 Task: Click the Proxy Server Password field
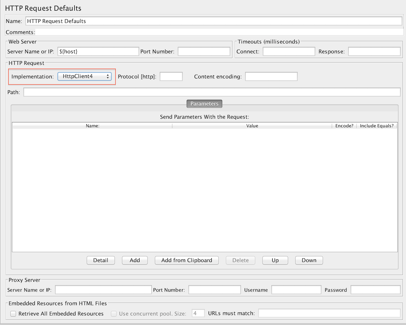tap(375, 290)
